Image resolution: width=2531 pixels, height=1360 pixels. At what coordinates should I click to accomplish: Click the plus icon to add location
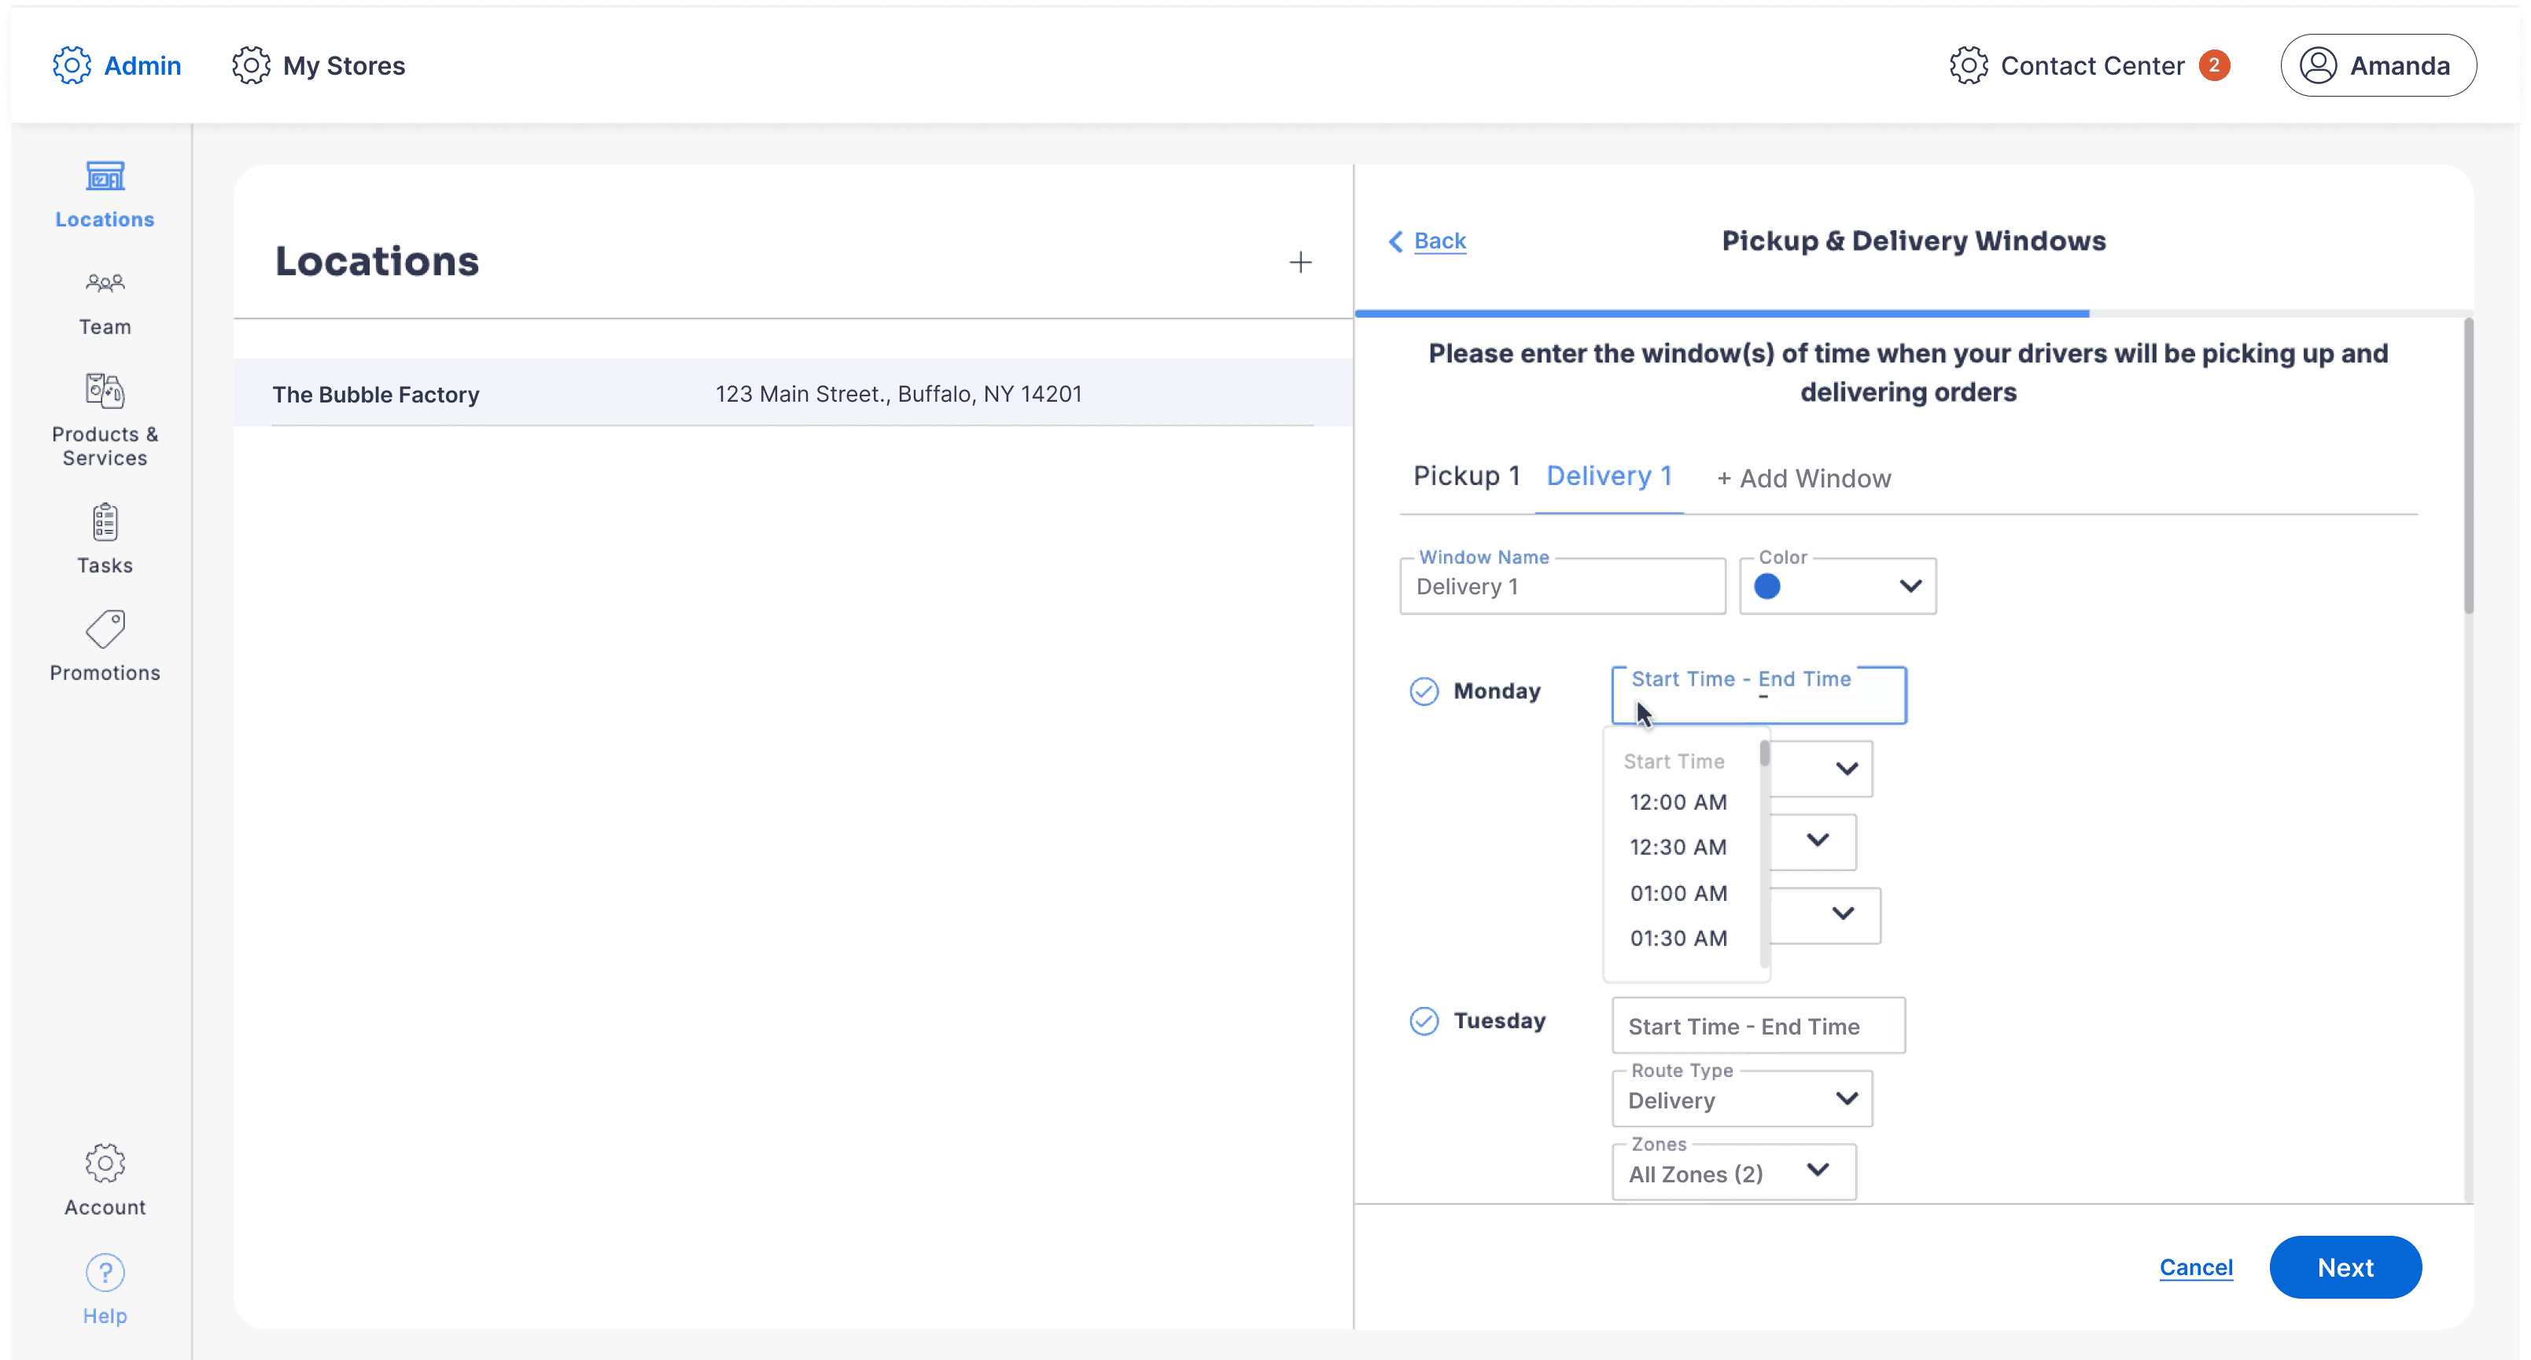1300,263
